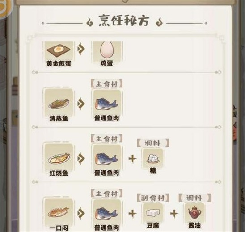Choose the 红烧鱼 braised fish dish icon
The width and height of the screenshot is (245, 232).
pyautogui.click(x=59, y=158)
